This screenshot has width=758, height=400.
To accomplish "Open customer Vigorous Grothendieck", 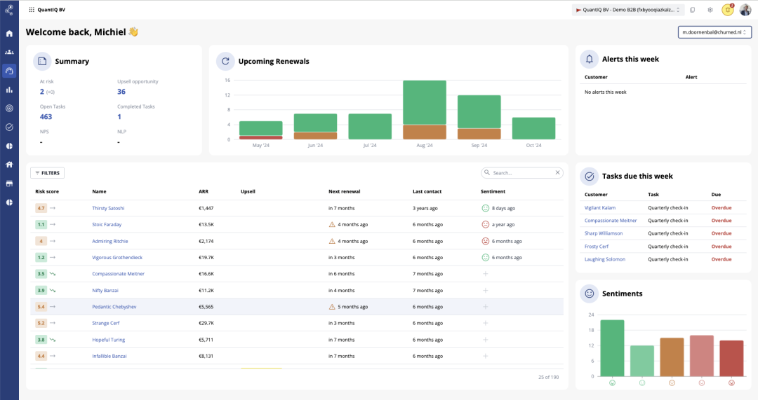I will (117, 258).
